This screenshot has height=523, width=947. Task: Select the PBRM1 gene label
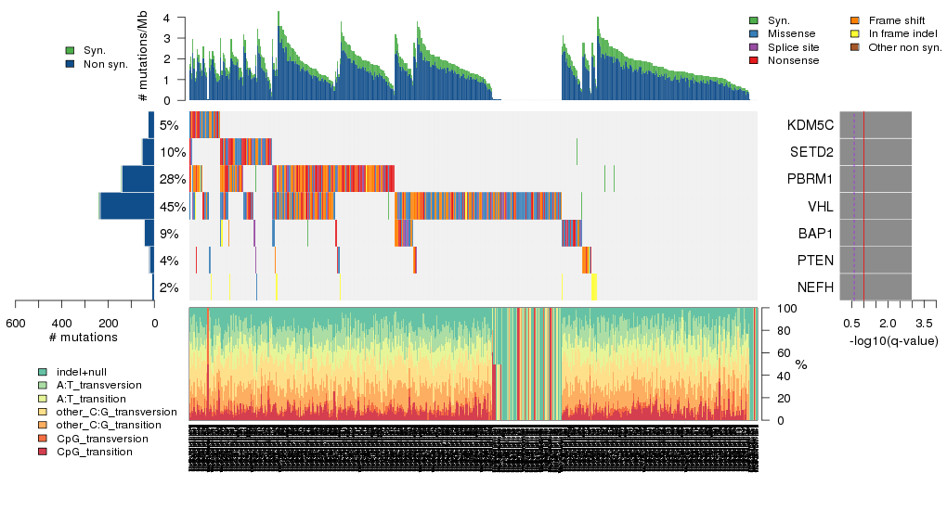810,180
